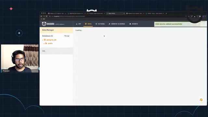Click the Manage databases button
208x117 pixels.
pyautogui.click(x=67, y=36)
